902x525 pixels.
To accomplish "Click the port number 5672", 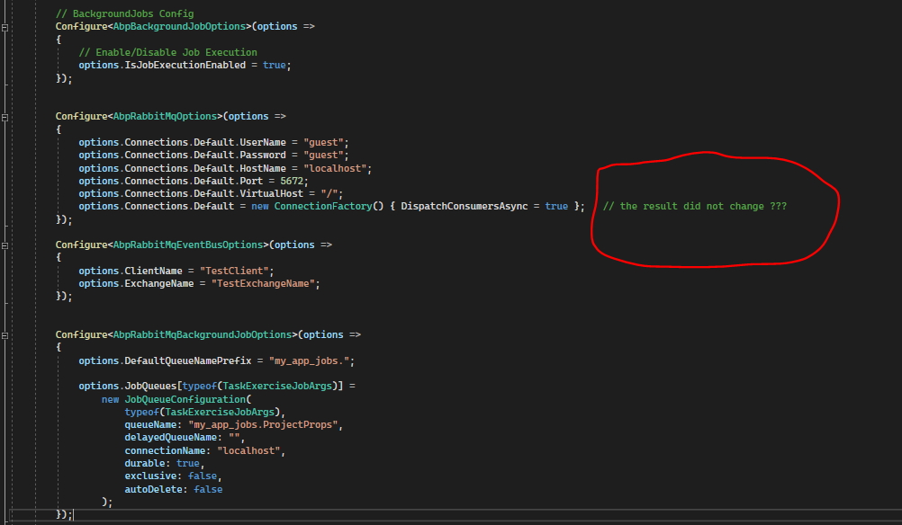I will [x=293, y=181].
